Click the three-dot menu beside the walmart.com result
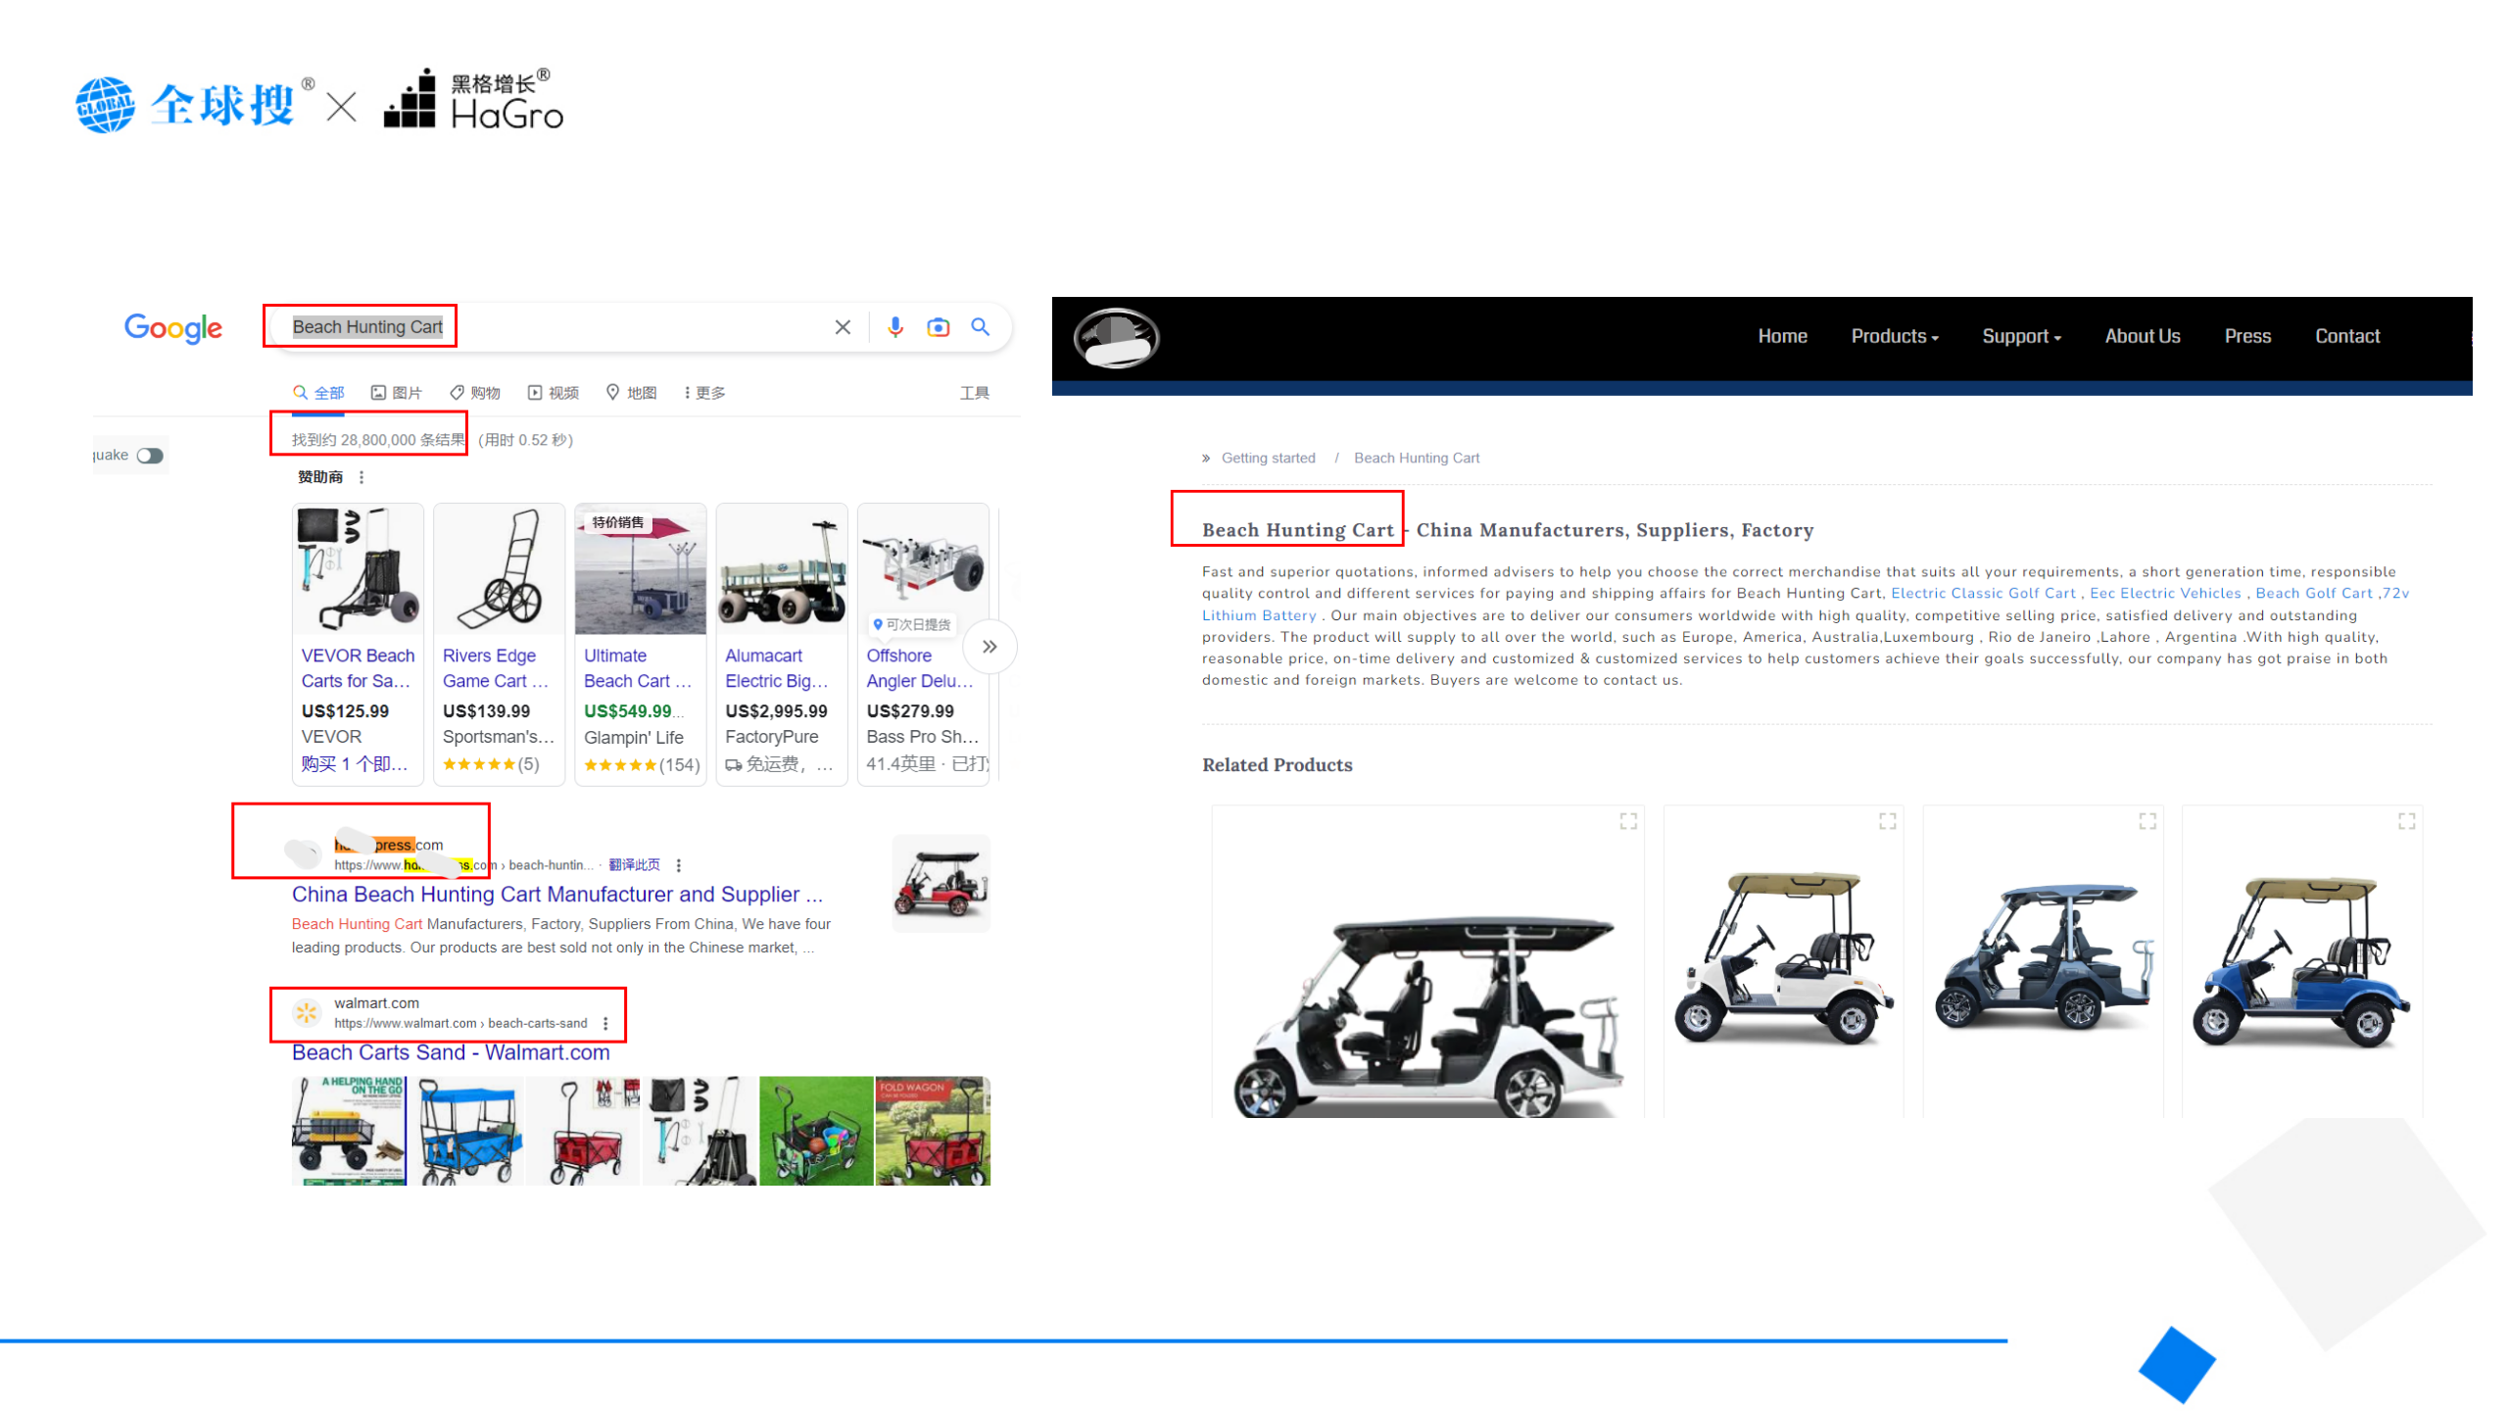Screen dimensions: 2508x1411 pyautogui.click(x=605, y=1024)
